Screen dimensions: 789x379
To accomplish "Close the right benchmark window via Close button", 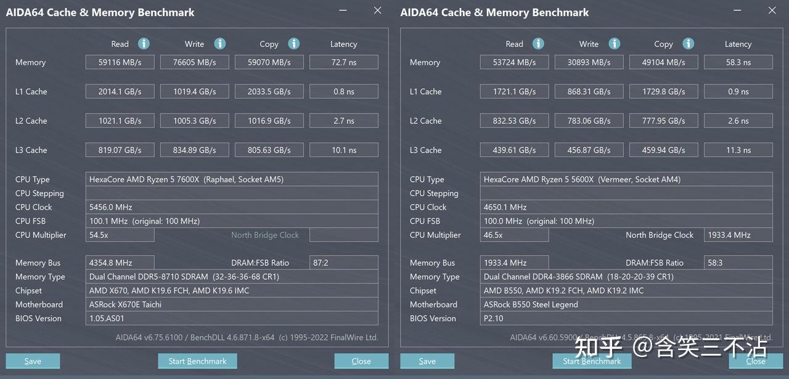I will point(755,361).
